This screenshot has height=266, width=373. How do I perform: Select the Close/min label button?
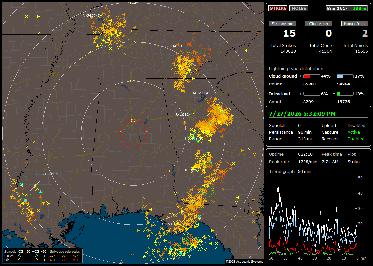(319, 24)
